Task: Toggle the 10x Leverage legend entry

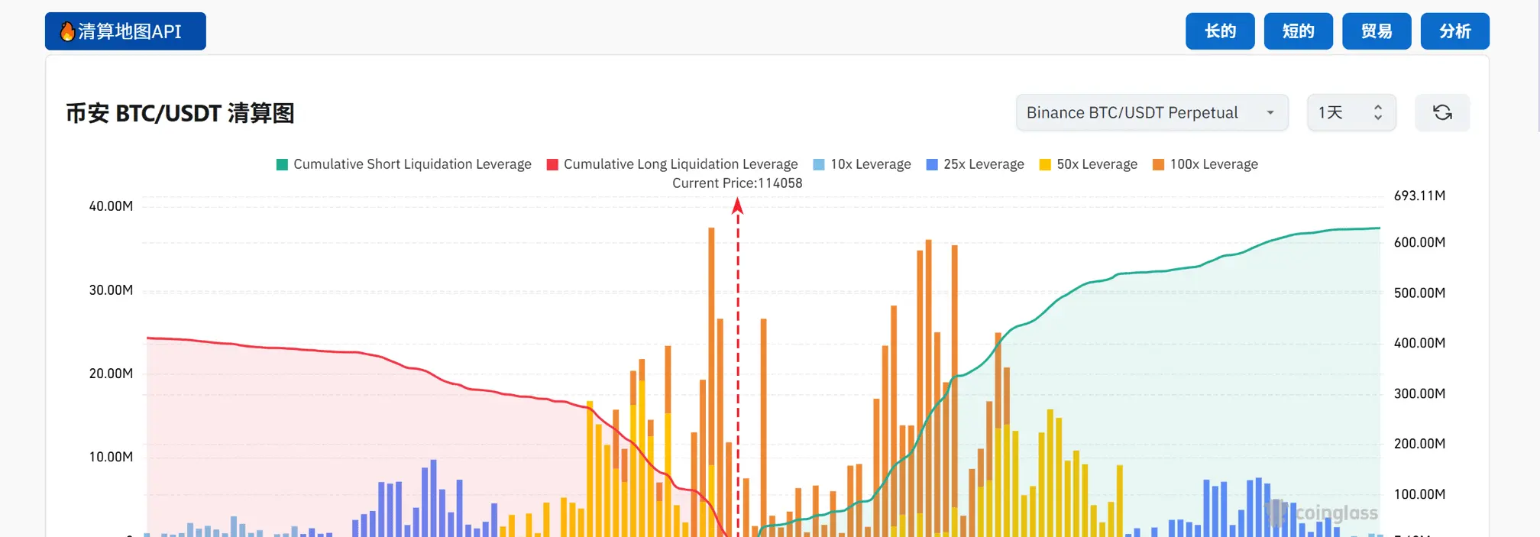Action: click(862, 164)
